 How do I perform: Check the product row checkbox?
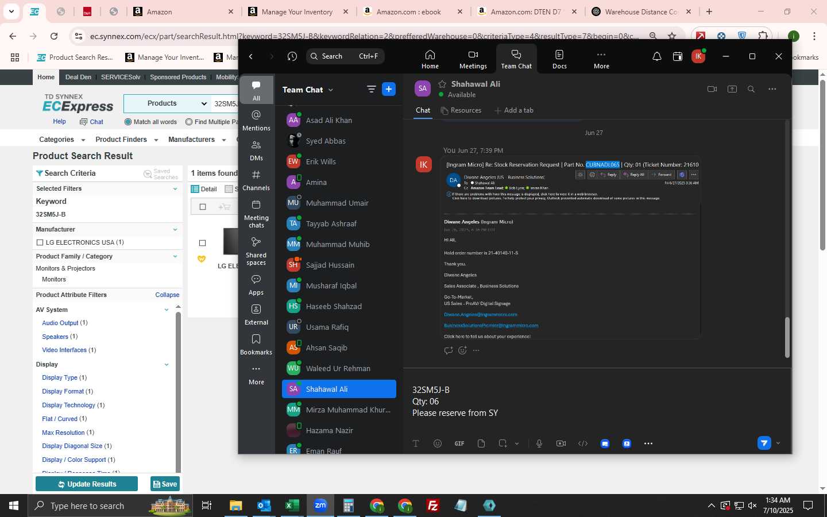202,243
